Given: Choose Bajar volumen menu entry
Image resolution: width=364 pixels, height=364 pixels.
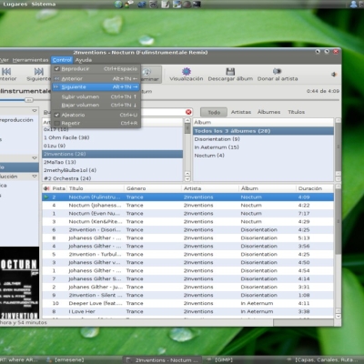Looking at the screenshot, I should tap(96, 105).
